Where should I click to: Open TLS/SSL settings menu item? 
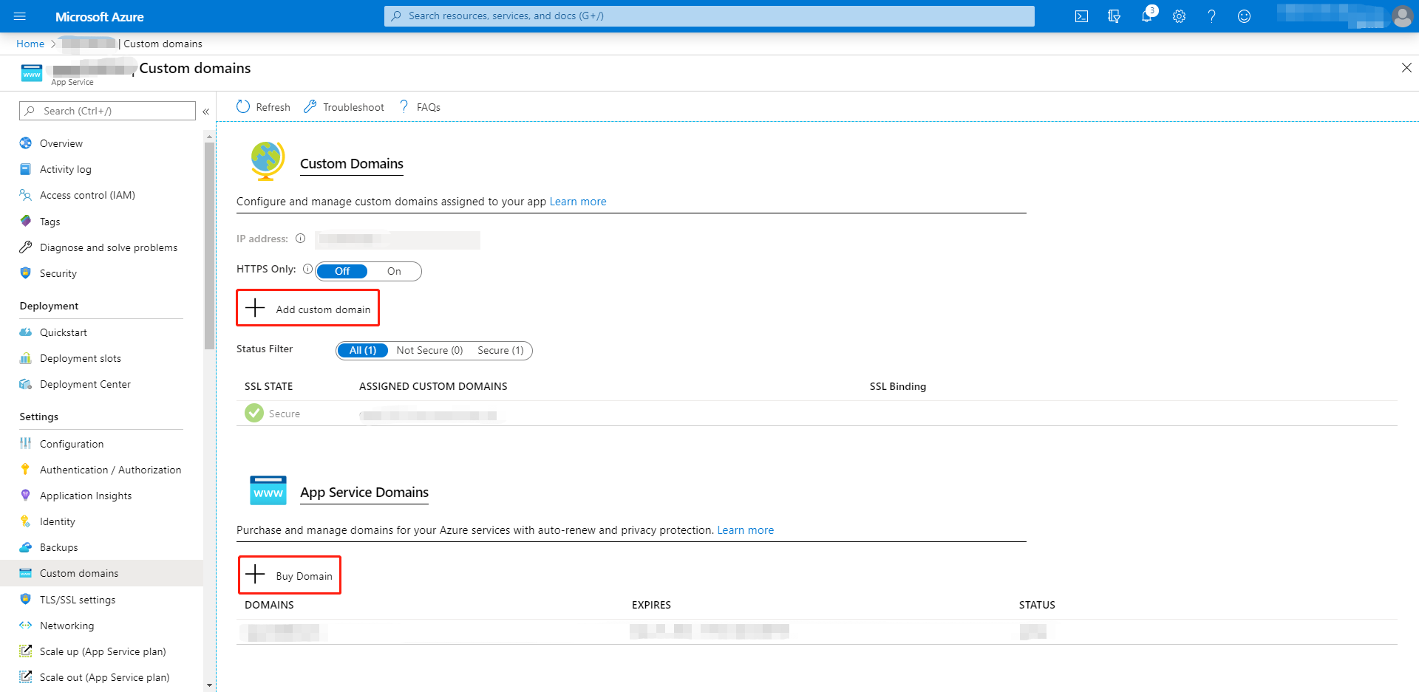78,600
